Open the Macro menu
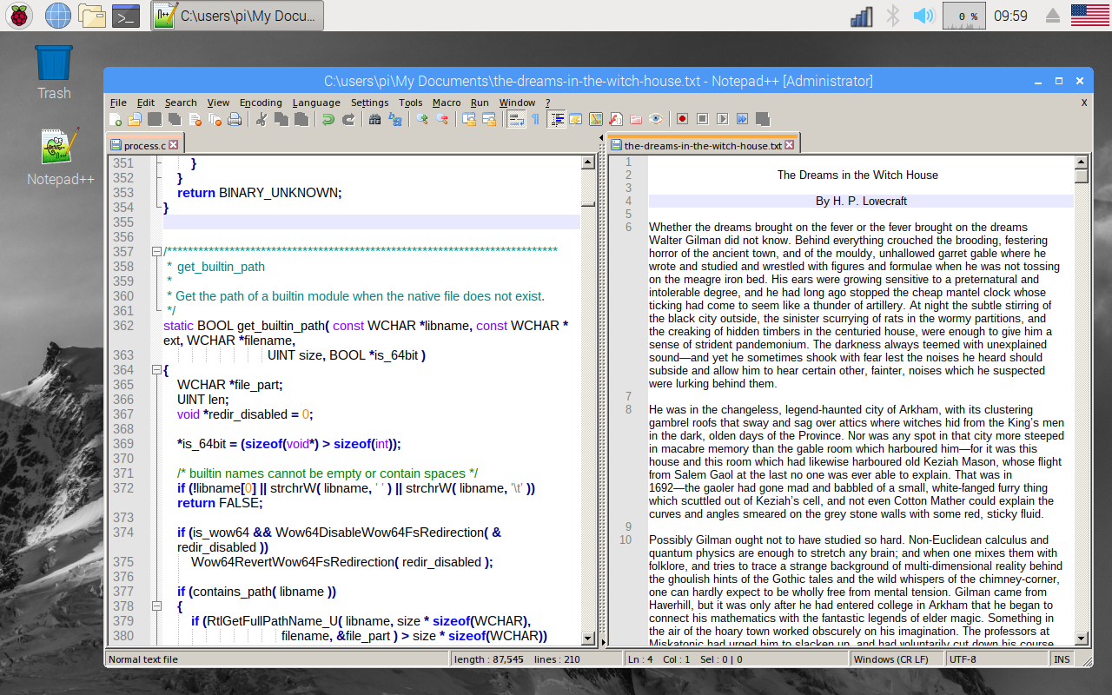The image size is (1112, 695). pos(447,103)
